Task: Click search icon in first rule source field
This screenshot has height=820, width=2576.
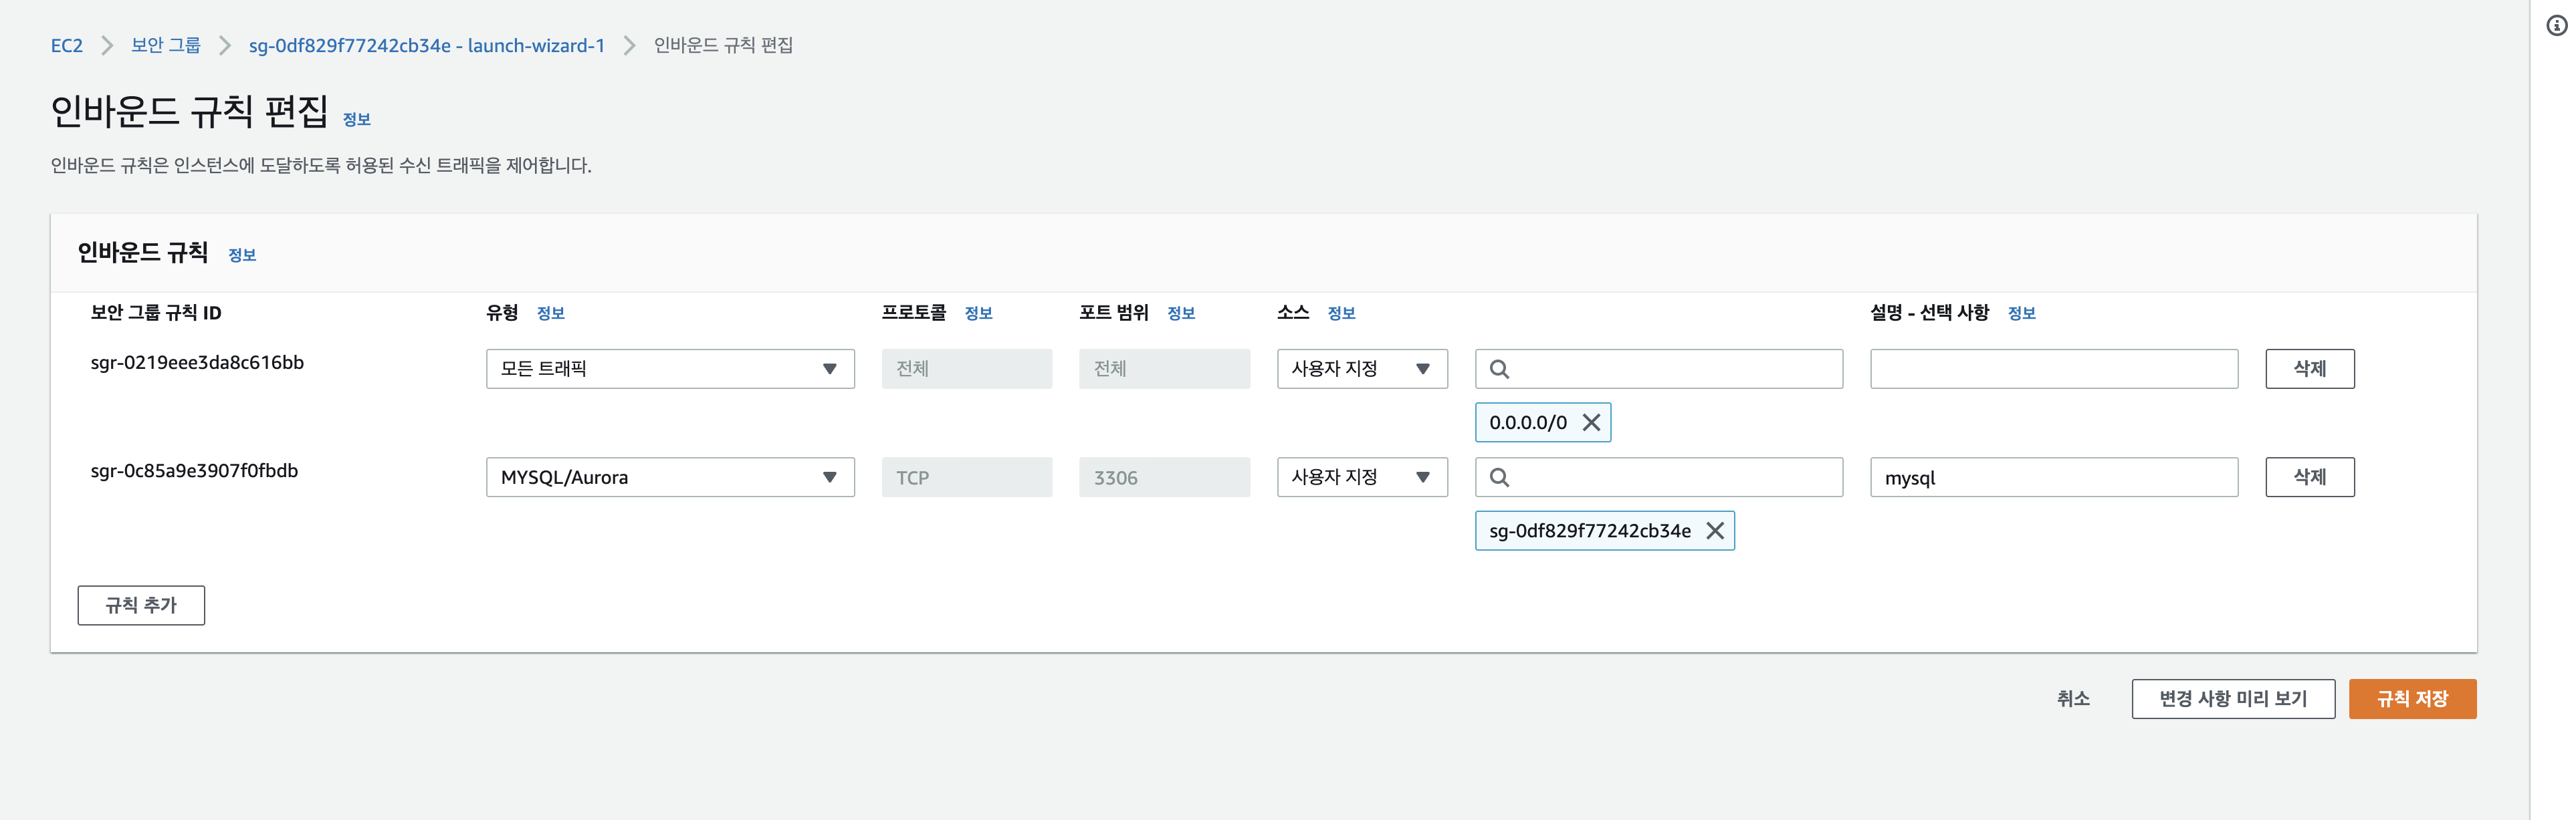Action: (x=1499, y=368)
